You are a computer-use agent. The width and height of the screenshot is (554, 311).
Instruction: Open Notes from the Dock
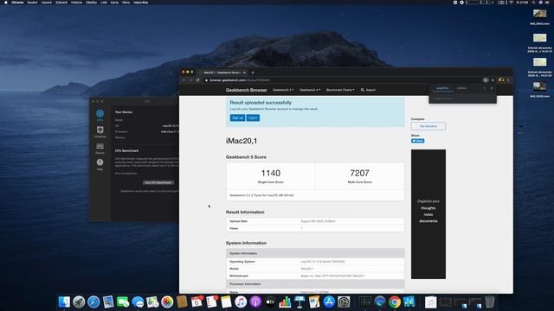point(226,302)
